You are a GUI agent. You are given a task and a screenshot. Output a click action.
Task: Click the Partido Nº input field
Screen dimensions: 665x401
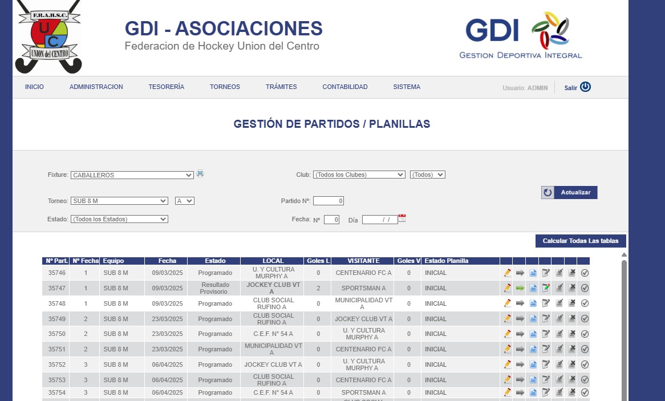tap(329, 201)
